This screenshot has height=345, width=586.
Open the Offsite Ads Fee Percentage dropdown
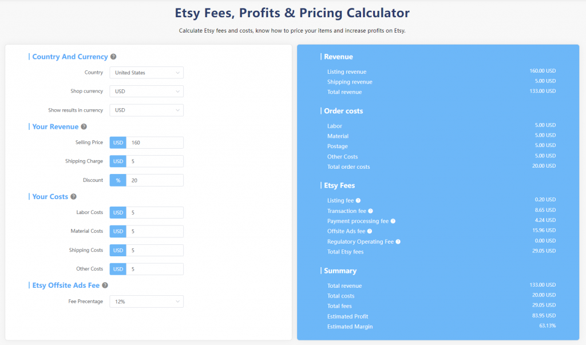146,301
